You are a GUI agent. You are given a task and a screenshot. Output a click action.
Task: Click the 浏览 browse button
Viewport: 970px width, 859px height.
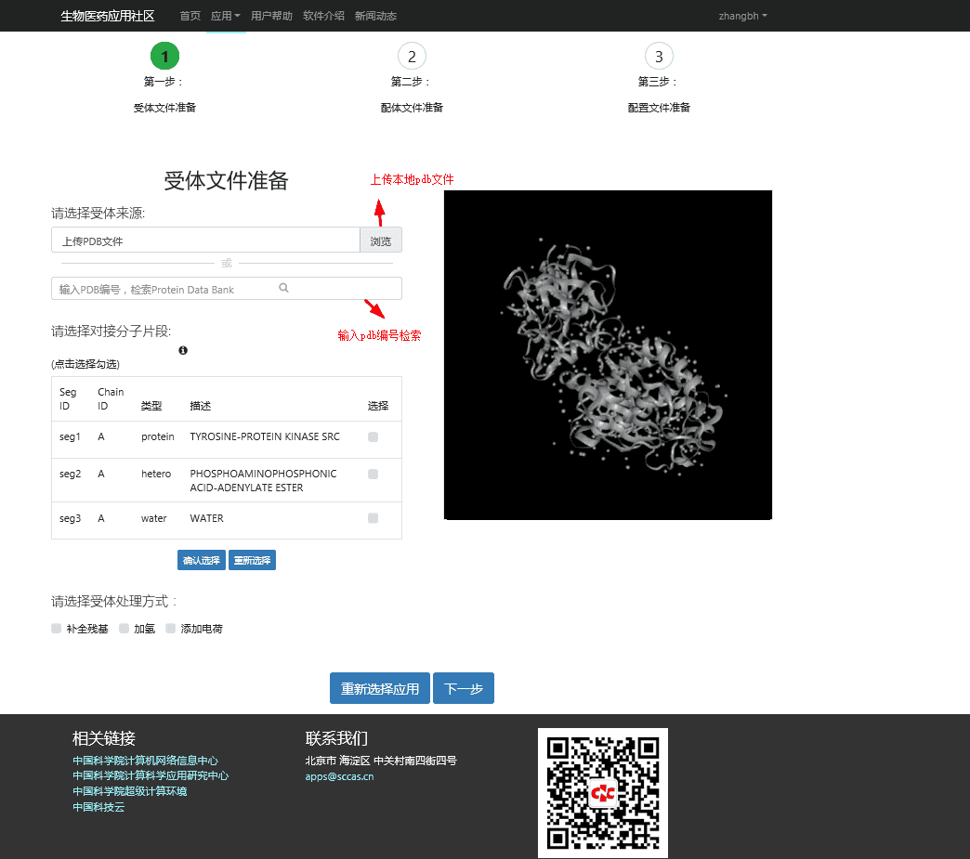click(381, 241)
